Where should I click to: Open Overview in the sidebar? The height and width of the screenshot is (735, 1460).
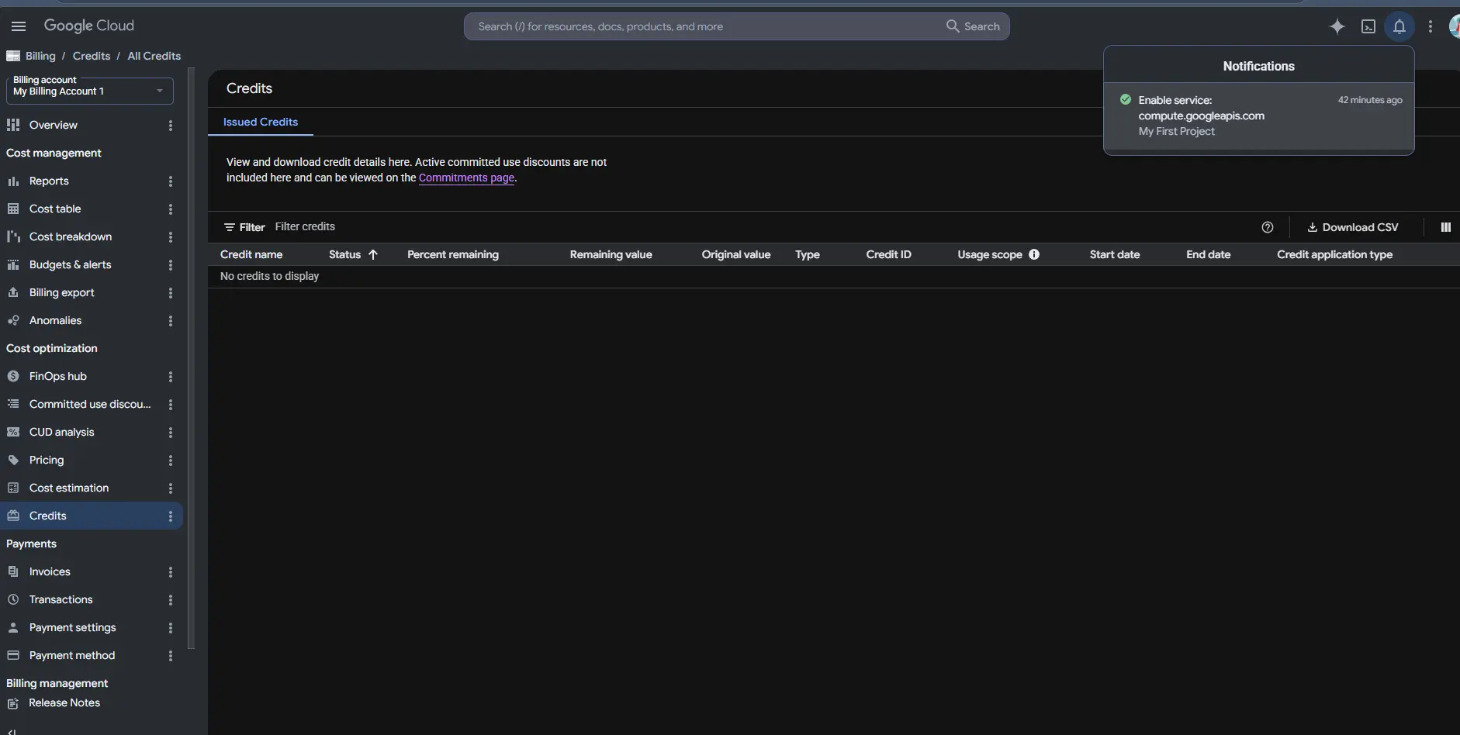point(54,125)
